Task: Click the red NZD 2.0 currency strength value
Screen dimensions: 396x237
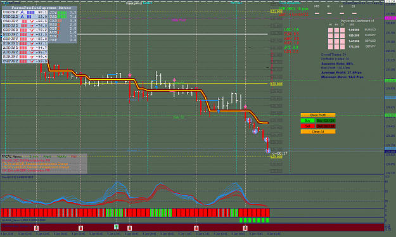Action: [291, 51]
